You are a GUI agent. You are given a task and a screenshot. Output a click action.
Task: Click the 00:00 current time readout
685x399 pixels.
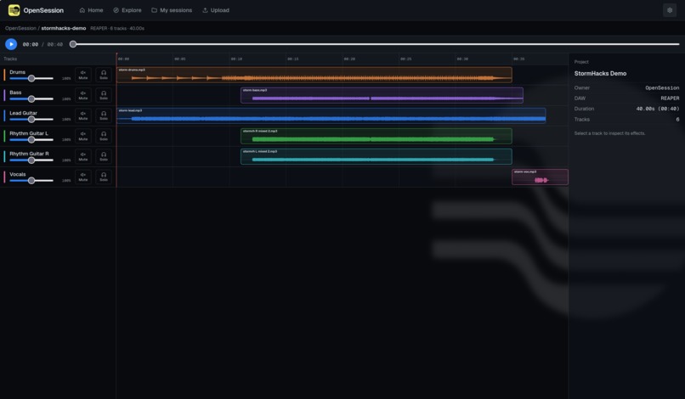(30, 44)
